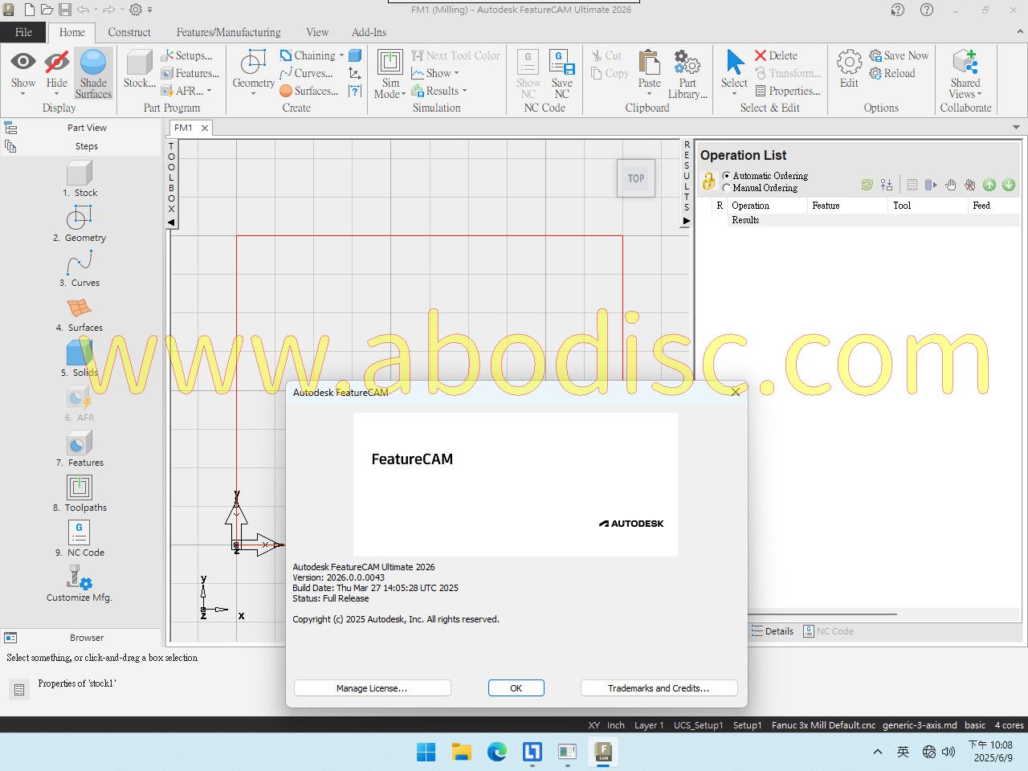The image size is (1028, 771).
Task: Open Customize Mfg. in Steps panel
Action: (80, 584)
